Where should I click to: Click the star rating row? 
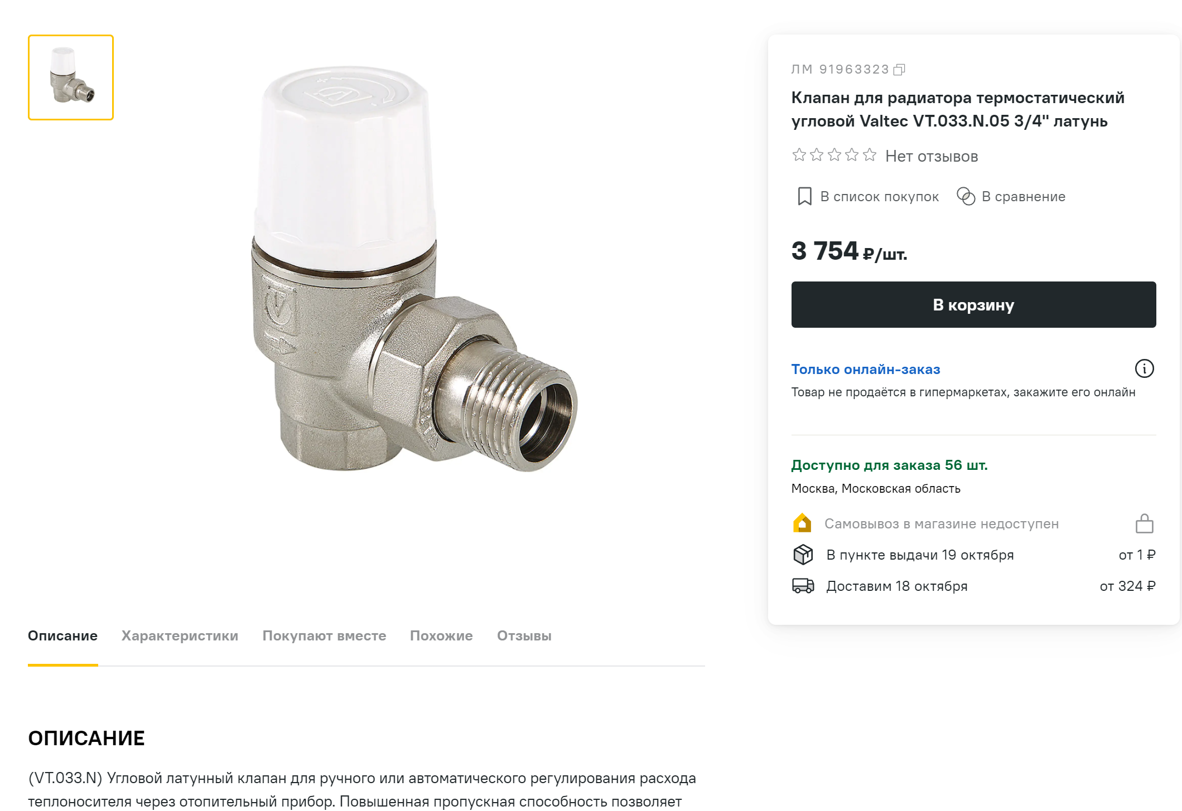coord(834,155)
